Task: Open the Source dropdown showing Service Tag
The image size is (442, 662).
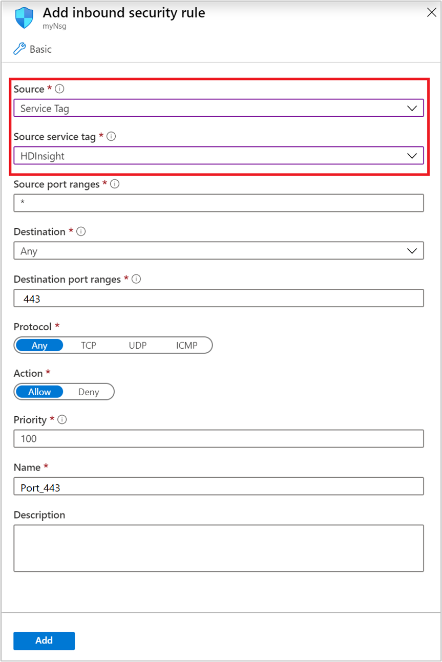Action: [218, 108]
